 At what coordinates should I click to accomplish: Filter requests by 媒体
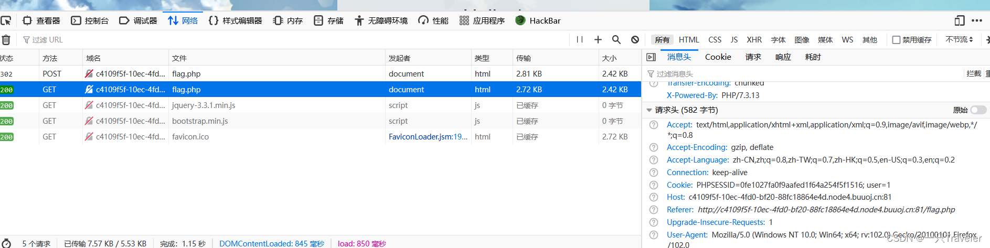click(825, 39)
